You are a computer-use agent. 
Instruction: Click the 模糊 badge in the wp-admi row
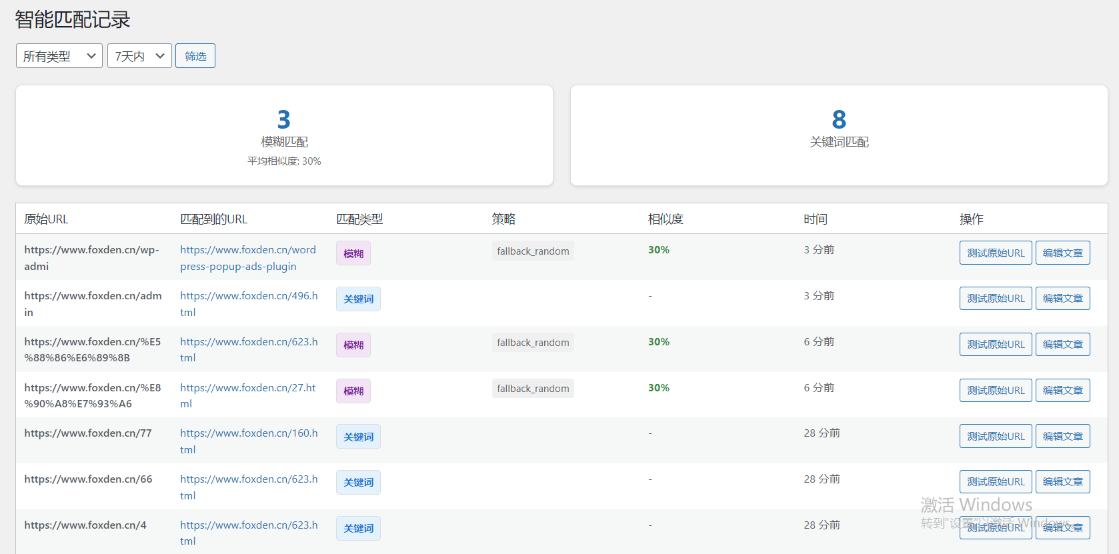[353, 253]
